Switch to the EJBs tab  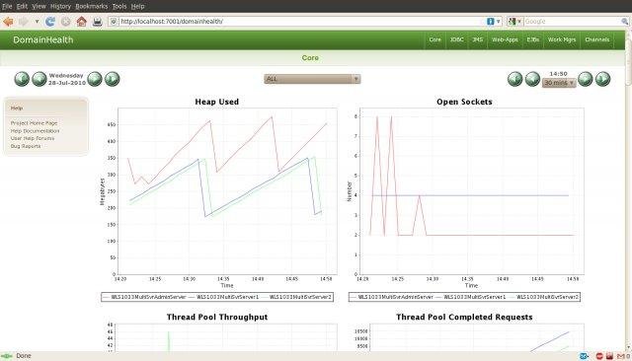click(533, 39)
